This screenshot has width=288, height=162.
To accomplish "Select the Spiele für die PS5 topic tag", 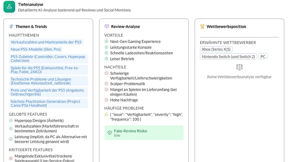I will 48,70.
